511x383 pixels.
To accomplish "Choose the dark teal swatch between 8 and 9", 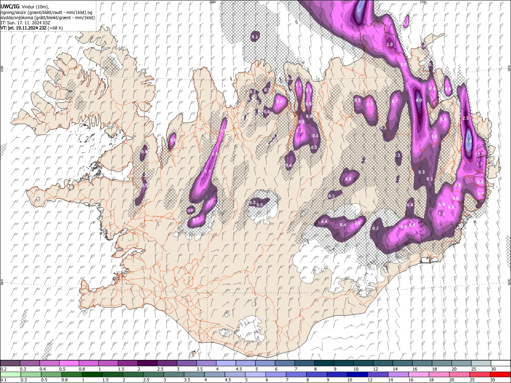I will (x=324, y=363).
